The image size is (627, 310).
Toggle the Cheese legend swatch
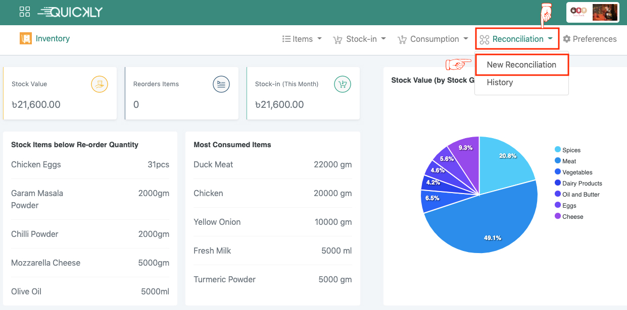click(558, 216)
